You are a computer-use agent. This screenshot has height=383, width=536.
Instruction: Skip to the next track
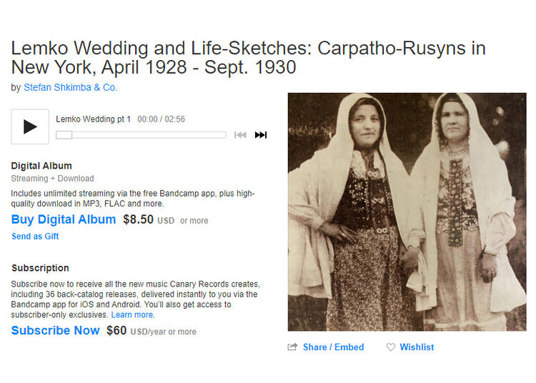coord(261,135)
